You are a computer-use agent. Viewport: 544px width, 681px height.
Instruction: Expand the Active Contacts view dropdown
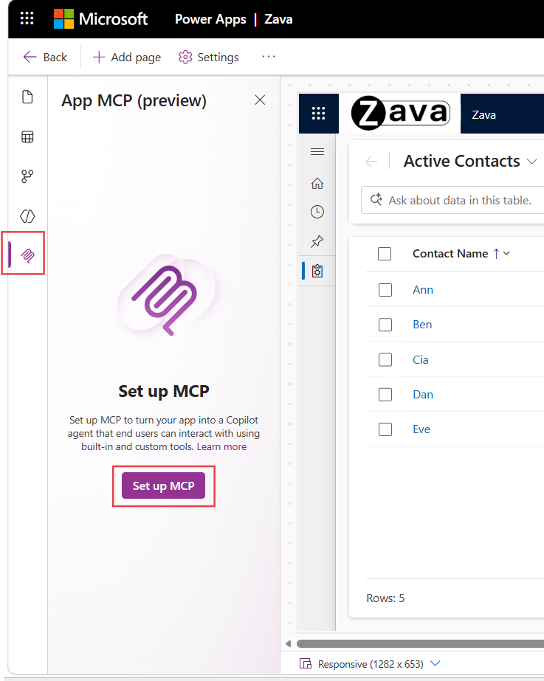532,162
